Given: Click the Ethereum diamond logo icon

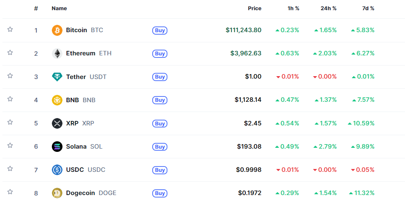Looking at the screenshot, I should tap(57, 53).
